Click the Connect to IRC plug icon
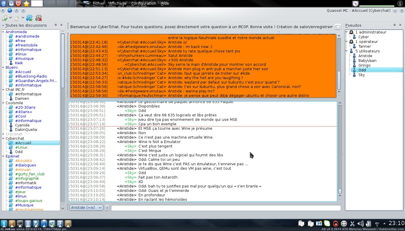This screenshot has height=231, width=405. [4, 18]
